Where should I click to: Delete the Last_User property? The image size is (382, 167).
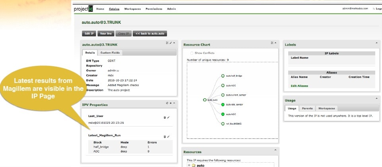tap(165, 117)
